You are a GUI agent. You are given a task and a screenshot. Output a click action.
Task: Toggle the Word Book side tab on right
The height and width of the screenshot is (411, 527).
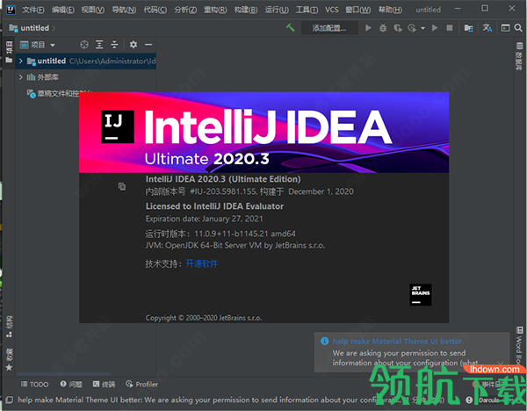tap(519, 346)
